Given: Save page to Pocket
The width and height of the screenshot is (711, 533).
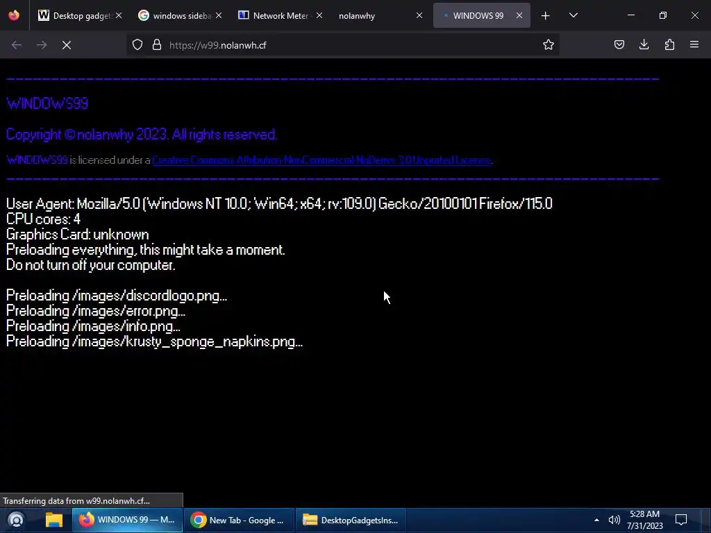Looking at the screenshot, I should pos(619,44).
